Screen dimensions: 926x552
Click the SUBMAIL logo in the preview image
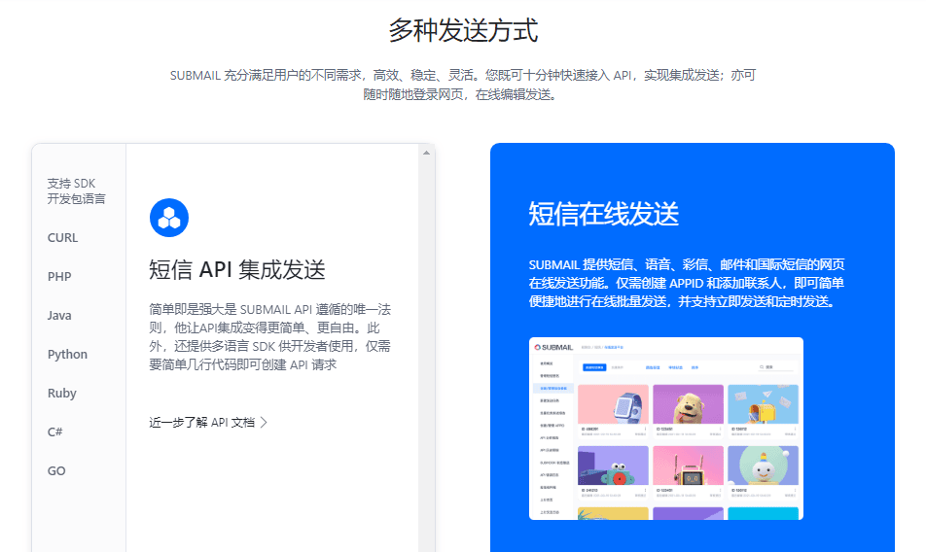[x=554, y=347]
